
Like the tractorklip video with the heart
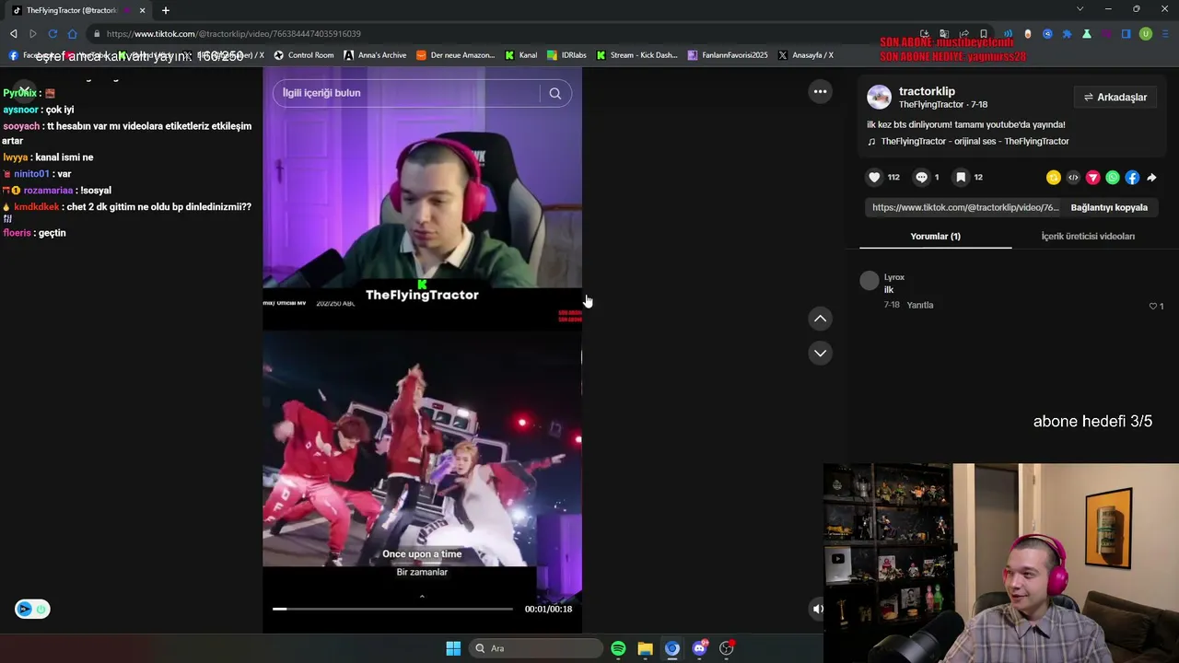point(874,178)
